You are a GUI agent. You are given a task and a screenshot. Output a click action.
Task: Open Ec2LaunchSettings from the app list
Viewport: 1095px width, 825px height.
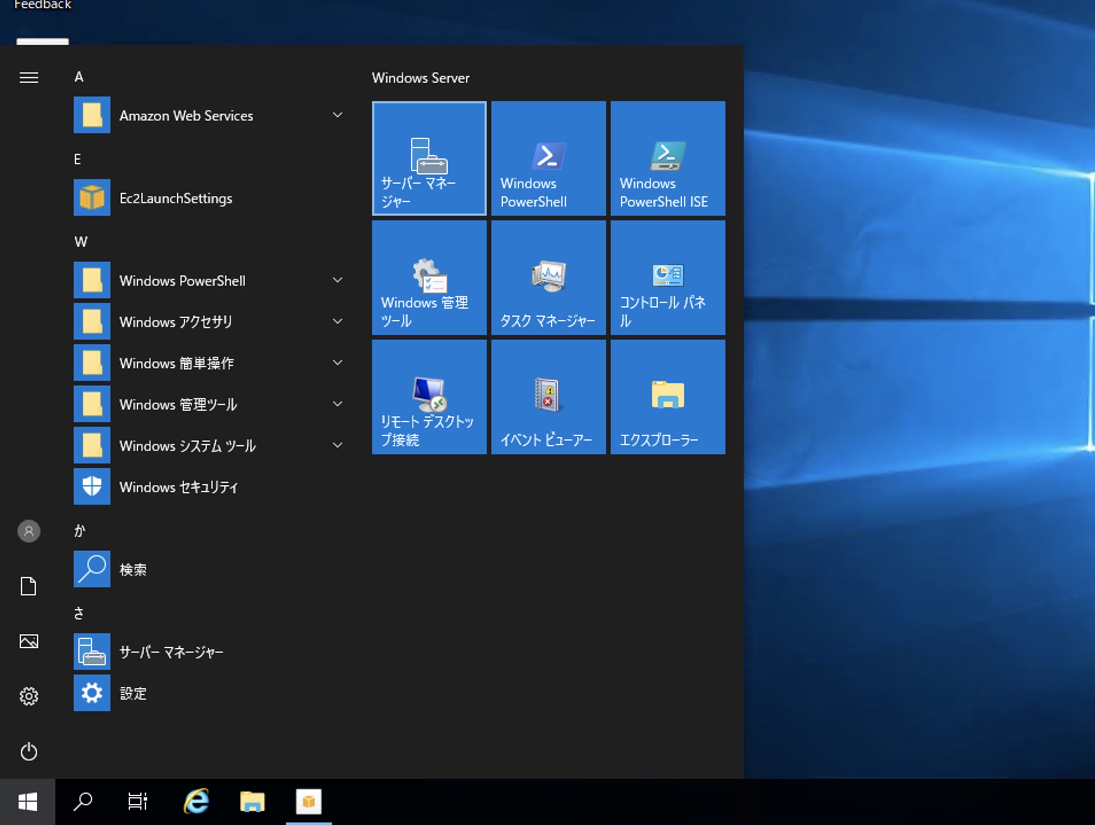[x=176, y=198]
